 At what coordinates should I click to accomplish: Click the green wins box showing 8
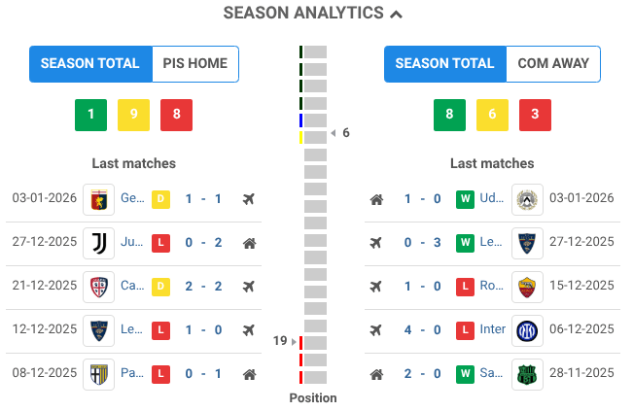[x=449, y=115]
